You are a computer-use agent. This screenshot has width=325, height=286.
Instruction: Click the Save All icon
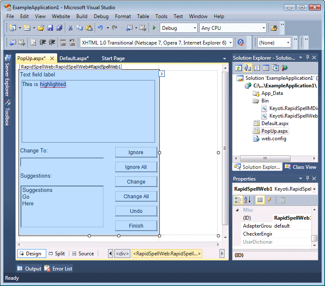(x=59, y=28)
